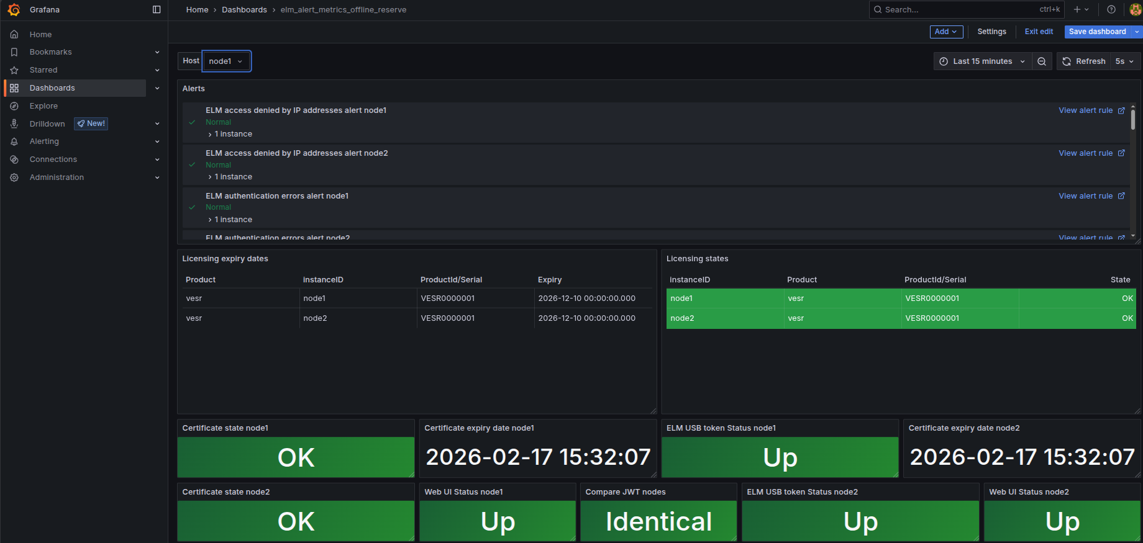Click the Expiry column header

pyautogui.click(x=550, y=280)
